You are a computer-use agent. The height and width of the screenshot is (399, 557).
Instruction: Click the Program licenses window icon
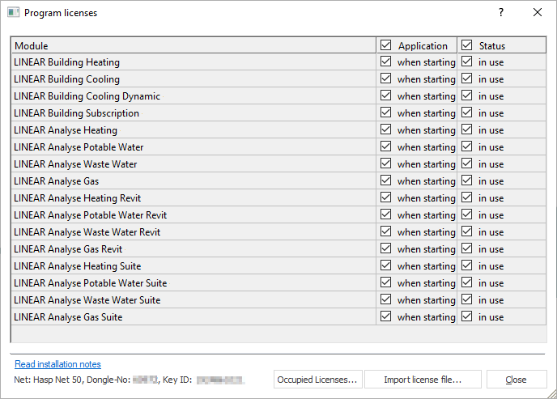pyautogui.click(x=13, y=12)
